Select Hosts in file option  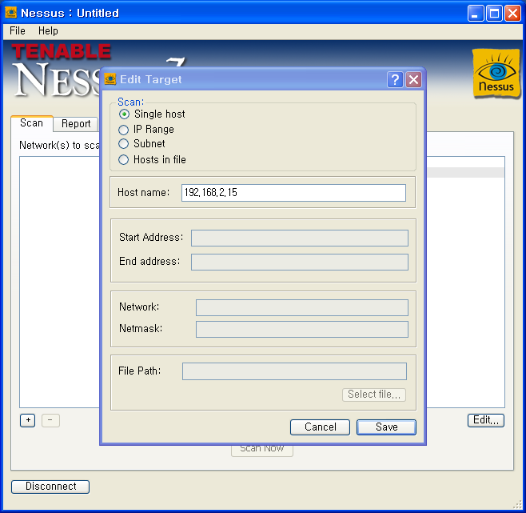[x=123, y=159]
